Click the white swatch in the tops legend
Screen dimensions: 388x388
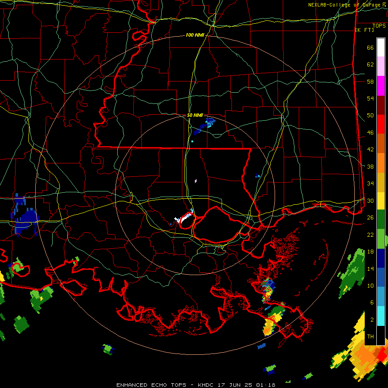coord(381,47)
